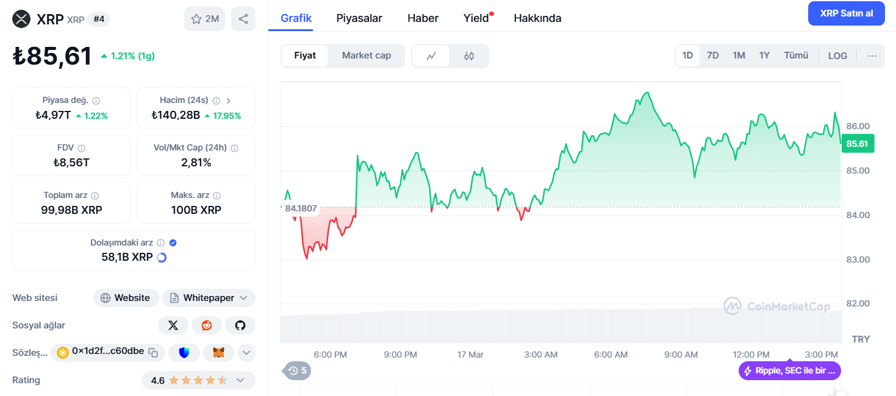The height and width of the screenshot is (396, 896).
Task: Click the market cap value ₺4,97T
Action: click(x=53, y=115)
